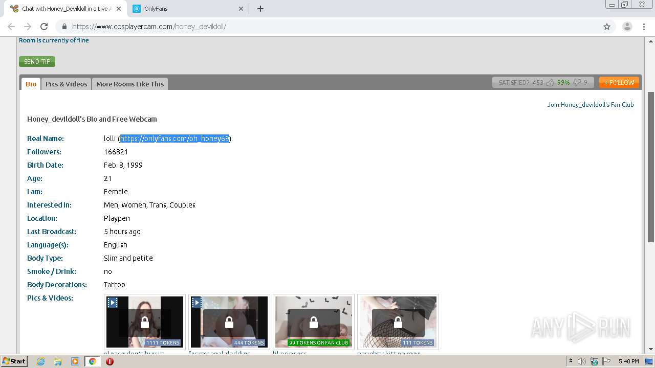655x368 pixels.
Task: Open Join Honey_devildoll's Fan Club link
Action: pyautogui.click(x=591, y=104)
